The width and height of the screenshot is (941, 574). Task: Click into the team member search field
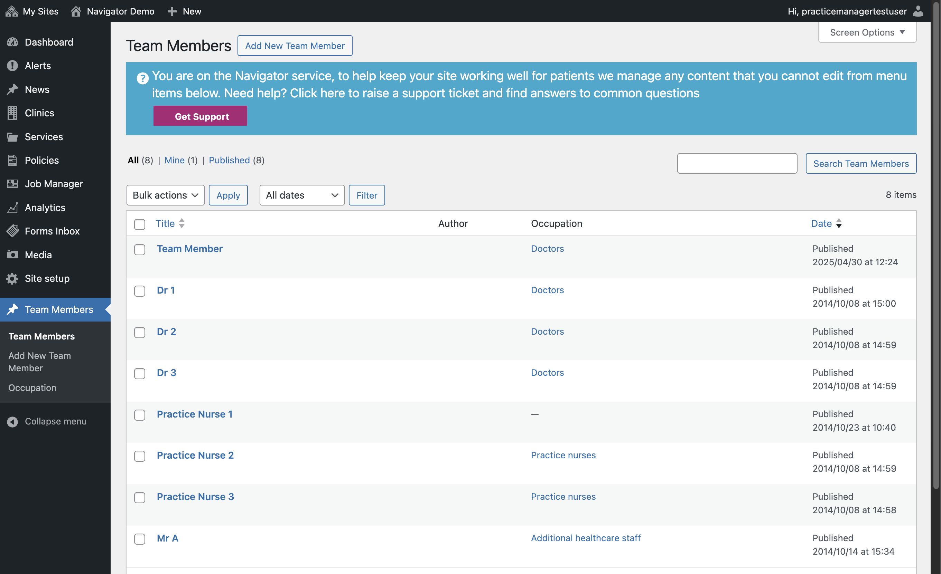tap(737, 163)
